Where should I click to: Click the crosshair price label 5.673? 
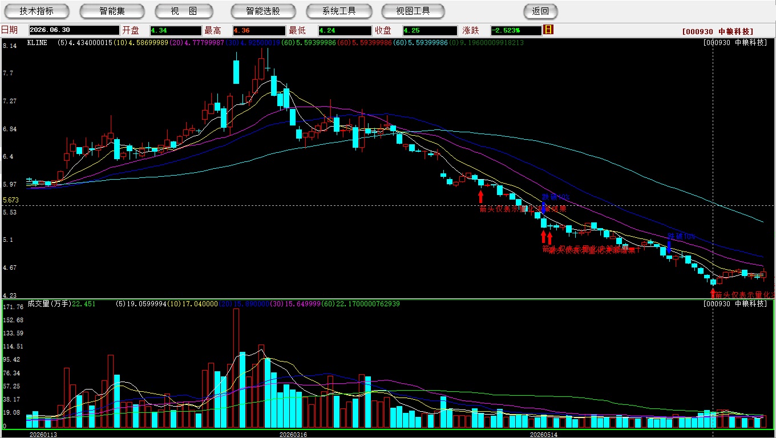click(x=11, y=201)
